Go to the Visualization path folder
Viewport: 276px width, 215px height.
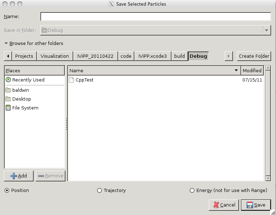[x=54, y=56]
